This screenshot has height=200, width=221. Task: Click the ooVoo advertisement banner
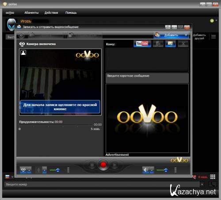click(147, 118)
